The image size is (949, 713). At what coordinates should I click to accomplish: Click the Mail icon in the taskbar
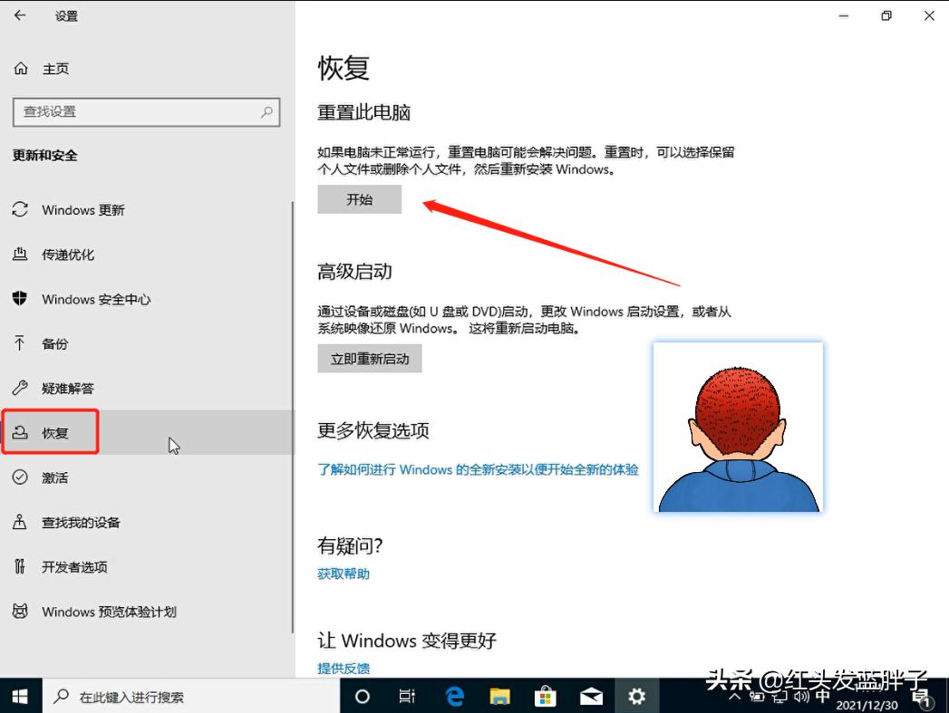point(591,697)
